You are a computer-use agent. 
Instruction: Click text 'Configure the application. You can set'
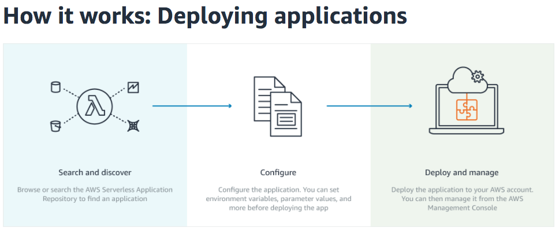click(278, 190)
